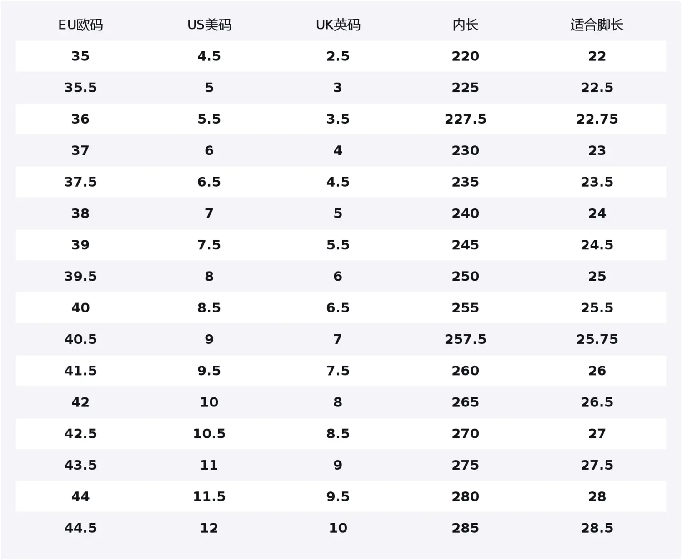Click the 257.5 inner length cell
The image size is (682, 560).
(x=465, y=339)
